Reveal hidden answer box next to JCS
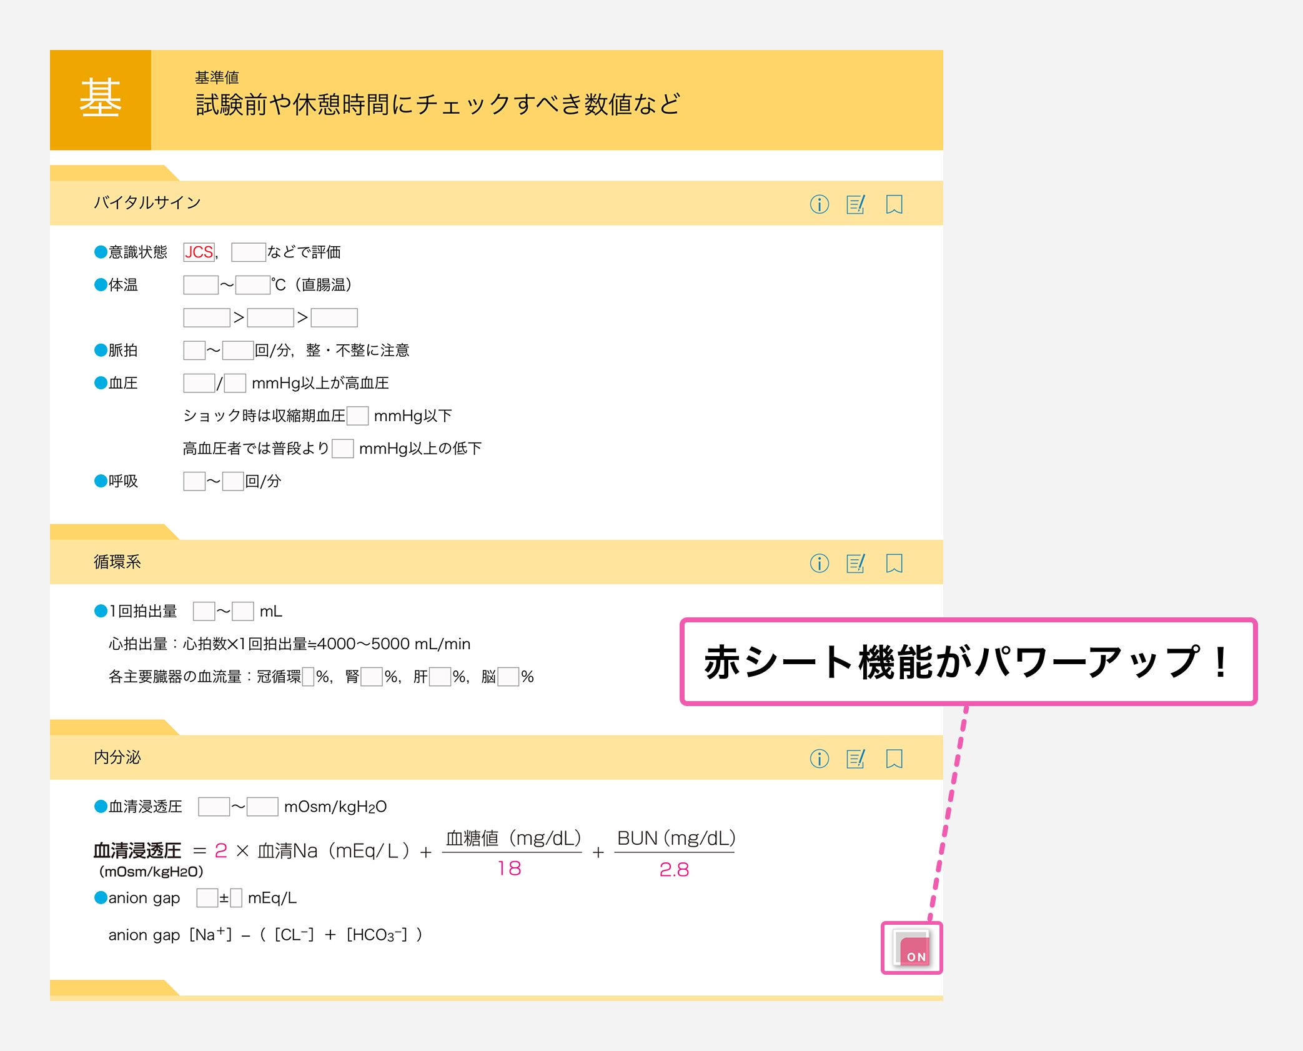The width and height of the screenshot is (1303, 1051). pos(248,252)
